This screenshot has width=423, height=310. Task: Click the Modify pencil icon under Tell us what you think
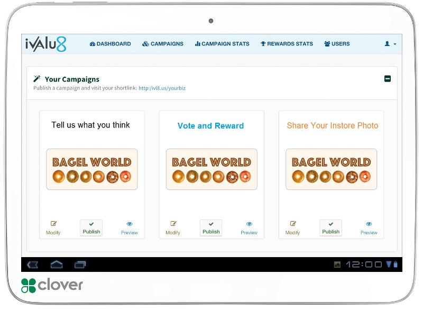pyautogui.click(x=53, y=224)
